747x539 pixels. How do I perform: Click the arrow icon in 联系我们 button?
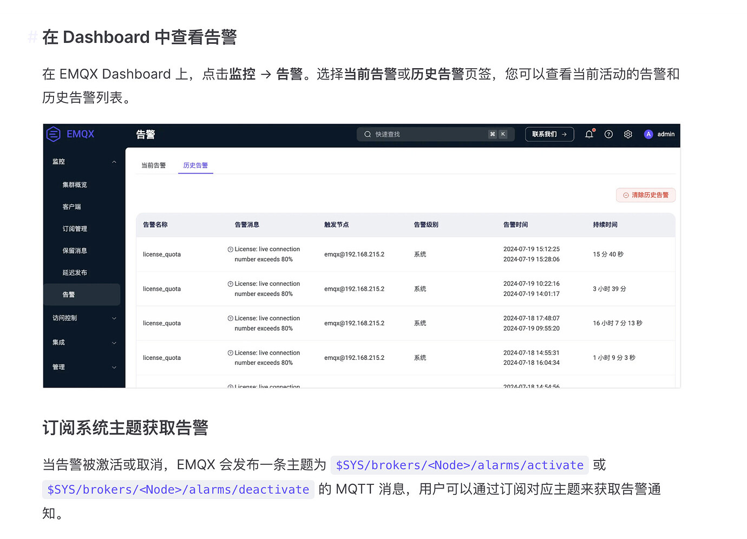(565, 134)
